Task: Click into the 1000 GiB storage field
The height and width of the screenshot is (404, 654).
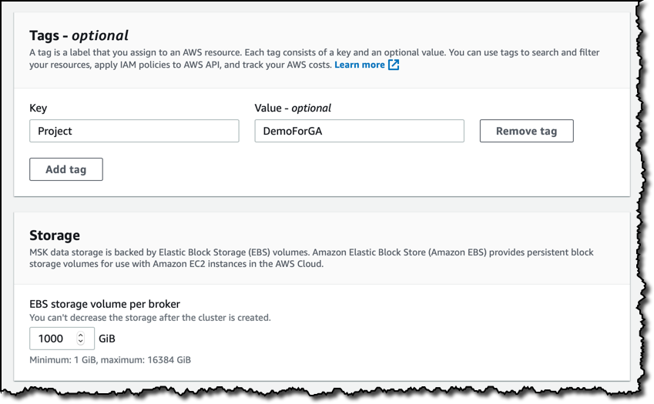Action: 62,338
